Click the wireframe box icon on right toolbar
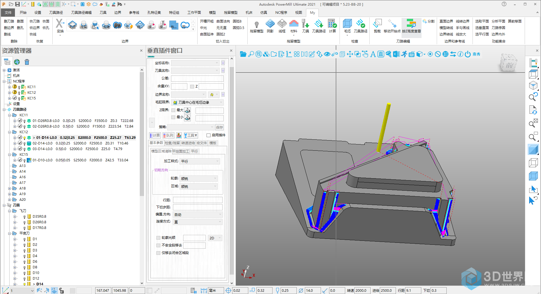541x294 pixels. tap(533, 163)
